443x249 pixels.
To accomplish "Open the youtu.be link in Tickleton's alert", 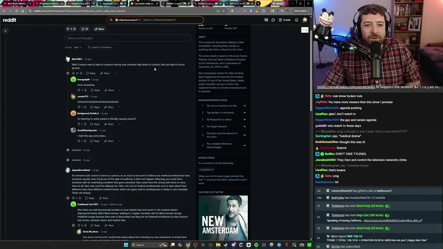I will point(393,221).
